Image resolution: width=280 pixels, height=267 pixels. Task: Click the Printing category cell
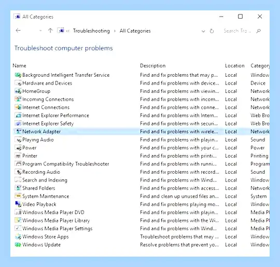click(x=259, y=156)
